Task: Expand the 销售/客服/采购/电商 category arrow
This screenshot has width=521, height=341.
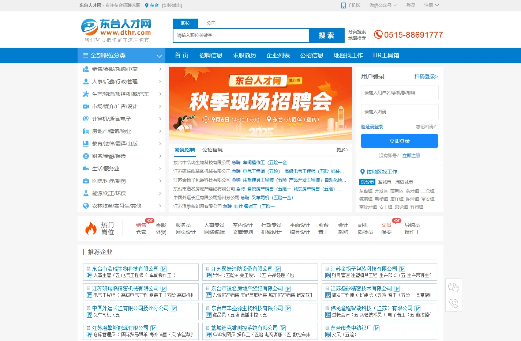Action: pos(160,69)
